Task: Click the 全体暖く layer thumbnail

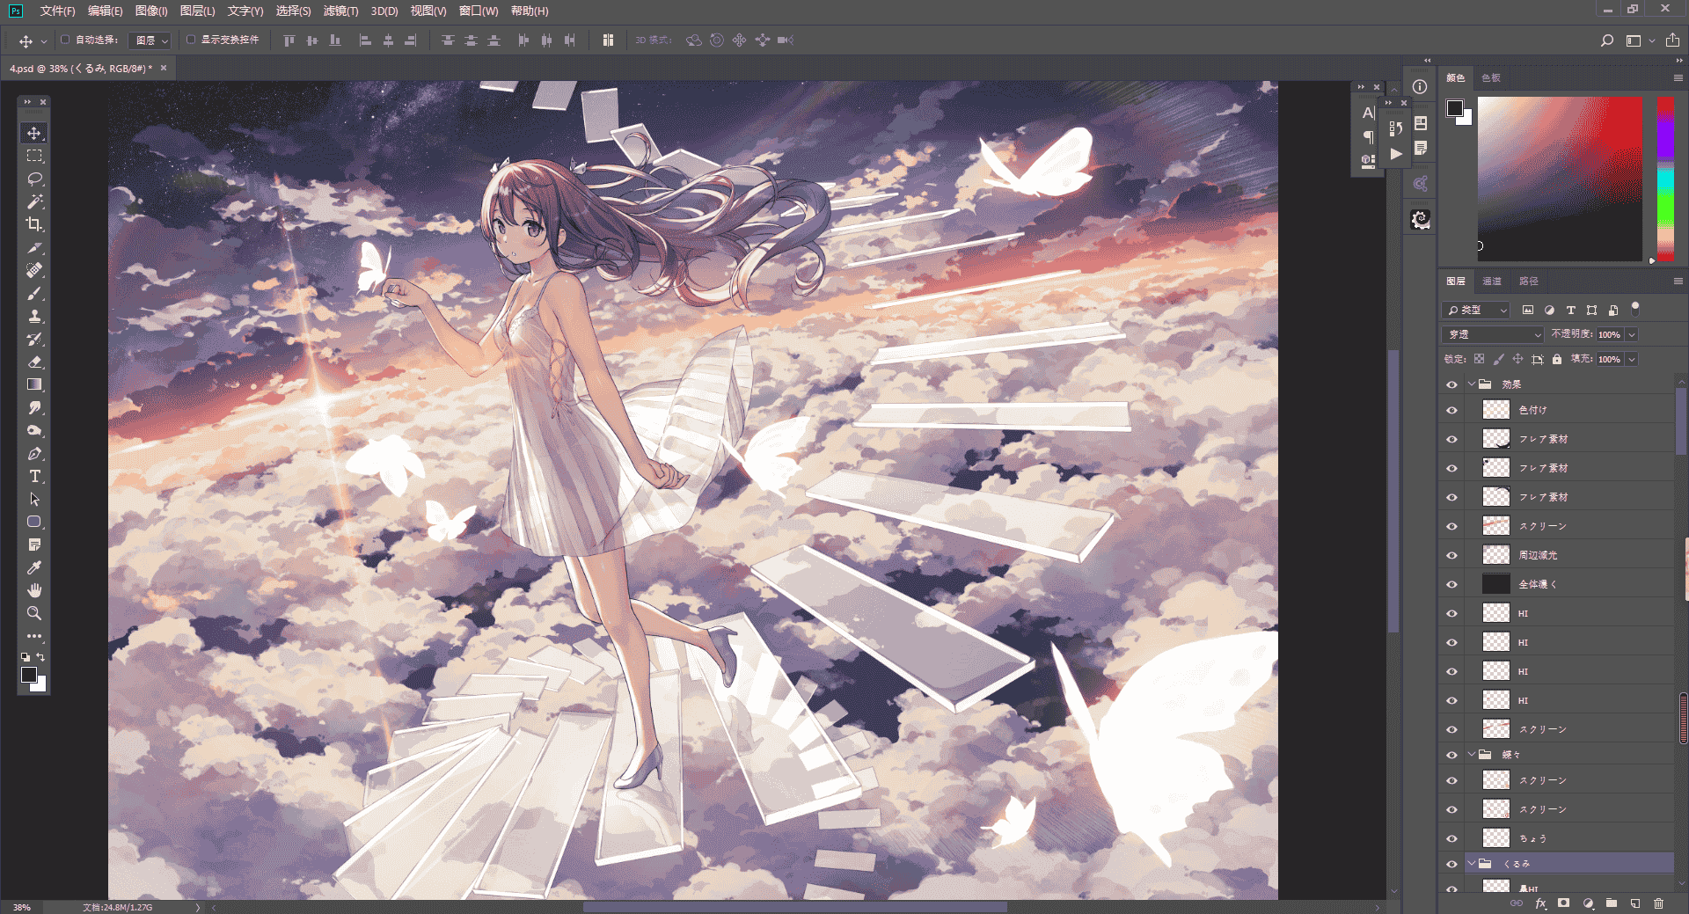Action: 1496,584
